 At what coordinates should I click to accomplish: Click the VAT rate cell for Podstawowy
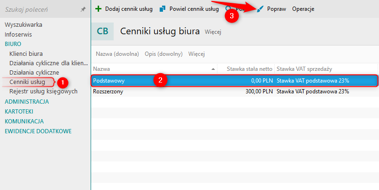pos(313,81)
